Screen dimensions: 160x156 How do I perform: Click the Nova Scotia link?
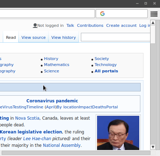(x=27, y=118)
